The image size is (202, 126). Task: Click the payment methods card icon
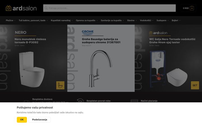[134, 101]
